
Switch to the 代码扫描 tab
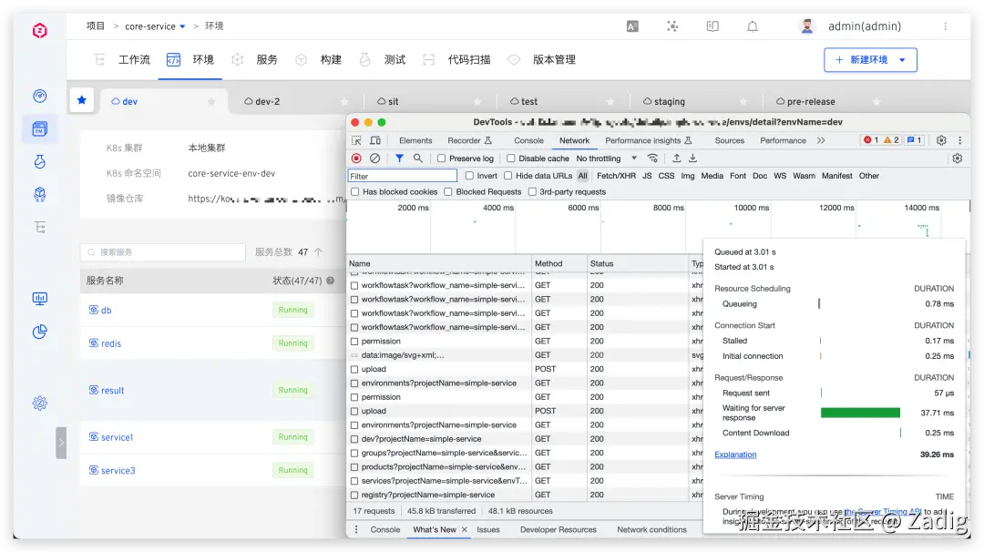(x=469, y=59)
